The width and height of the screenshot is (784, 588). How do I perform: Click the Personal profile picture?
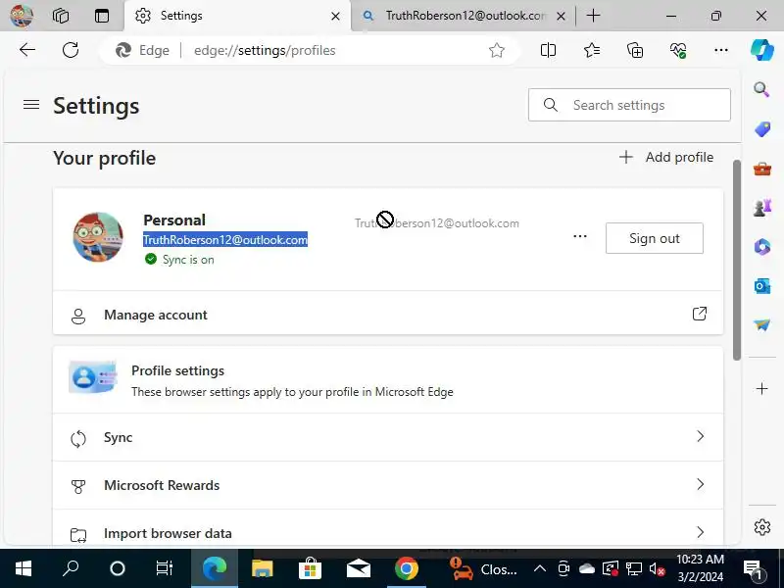[98, 237]
